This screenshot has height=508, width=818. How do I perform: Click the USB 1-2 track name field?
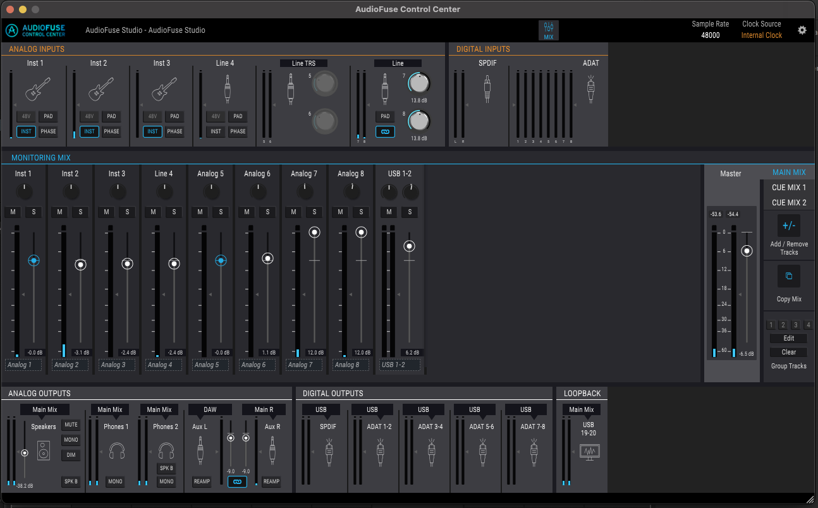(401, 365)
